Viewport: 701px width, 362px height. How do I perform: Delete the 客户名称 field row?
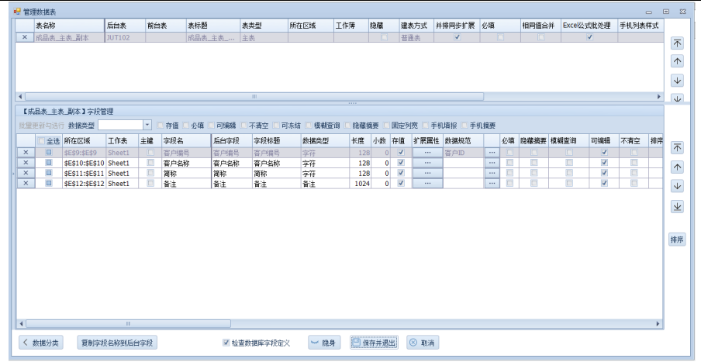(x=26, y=164)
